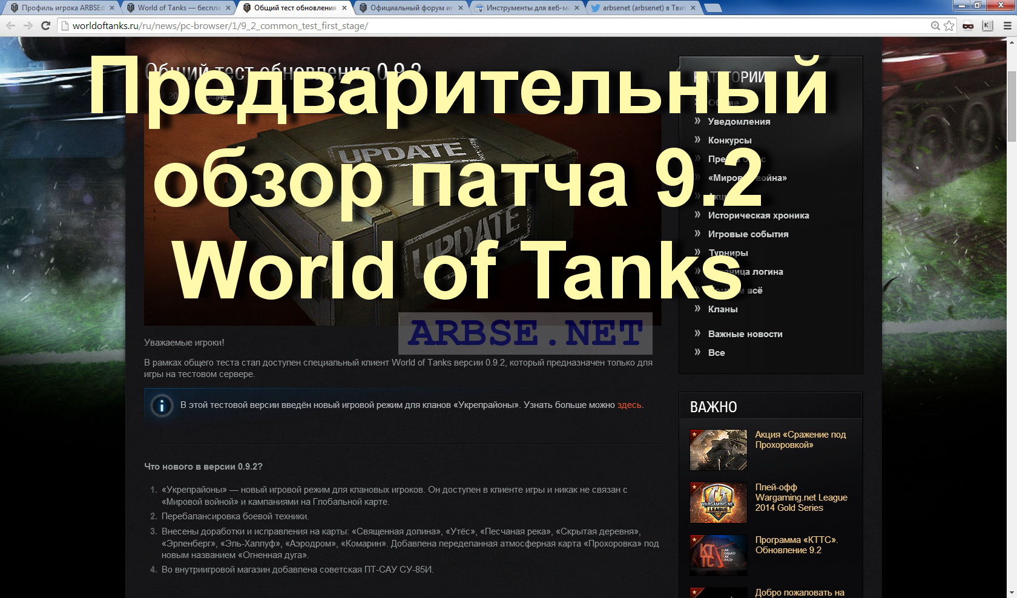Image resolution: width=1017 pixels, height=598 pixels.
Task: Open 'Программа «КТТС». Обновление 9.2' link
Action: [797, 545]
